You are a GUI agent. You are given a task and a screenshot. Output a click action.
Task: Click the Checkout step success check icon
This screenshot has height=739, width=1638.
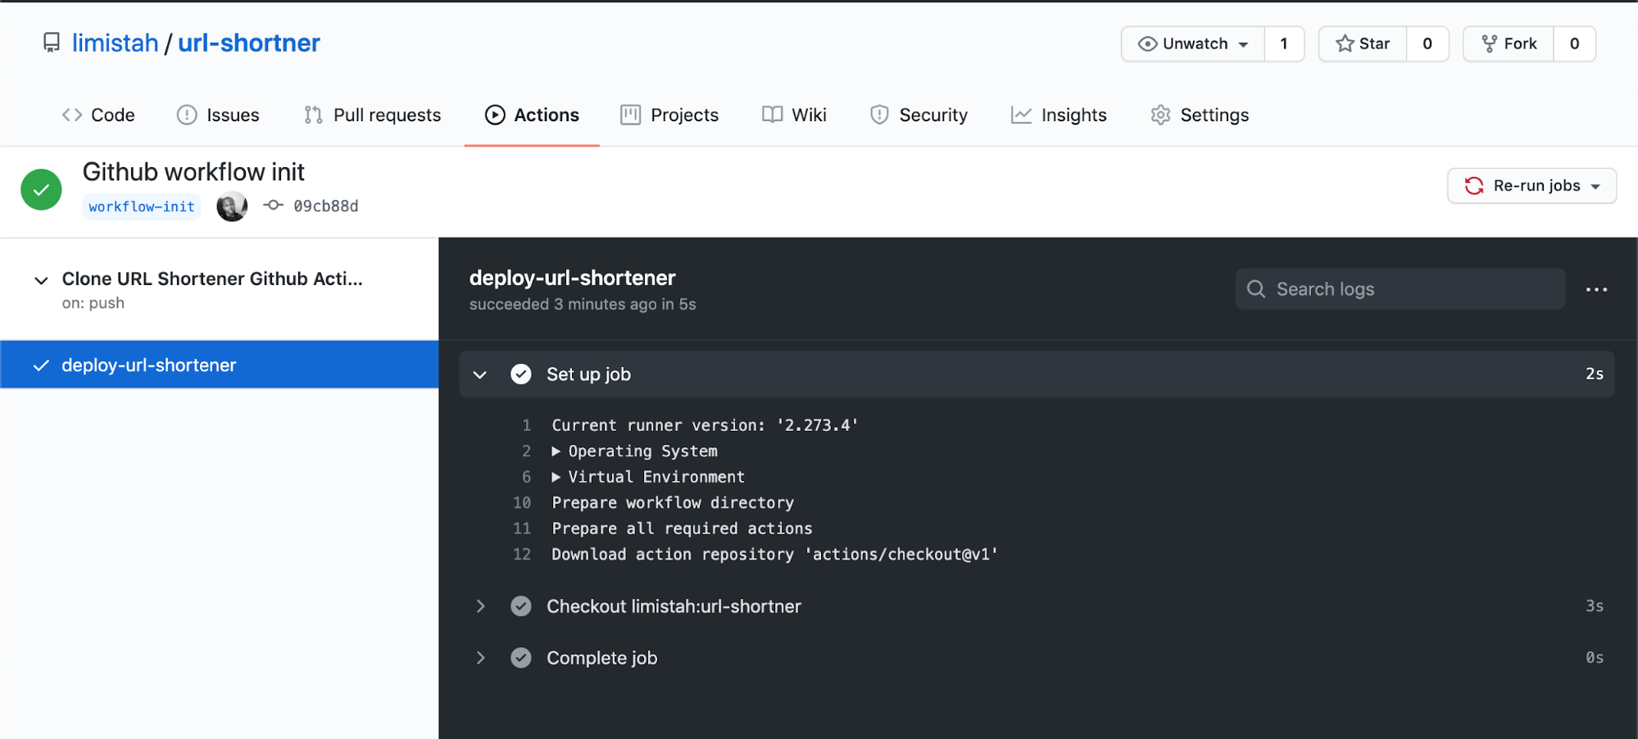coord(521,606)
